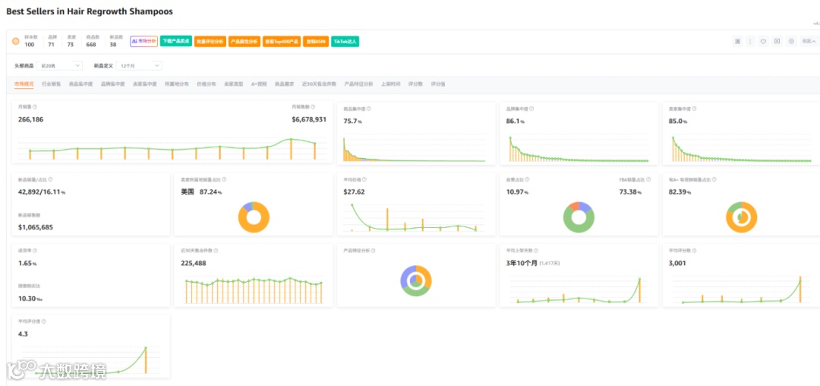This screenshot has height=386, width=820.
Task: Switch to the 商品需求 tab
Action: point(285,84)
